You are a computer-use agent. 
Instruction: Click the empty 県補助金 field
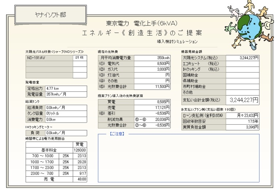pos(243,81)
